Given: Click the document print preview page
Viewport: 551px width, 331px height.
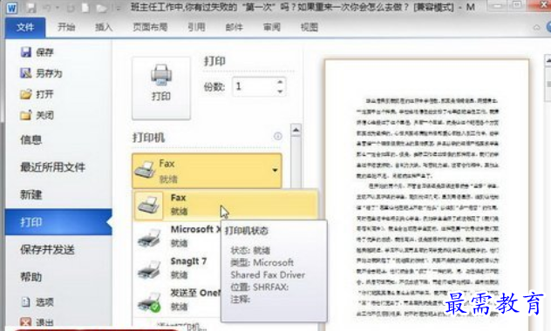Looking at the screenshot, I should (x=426, y=195).
